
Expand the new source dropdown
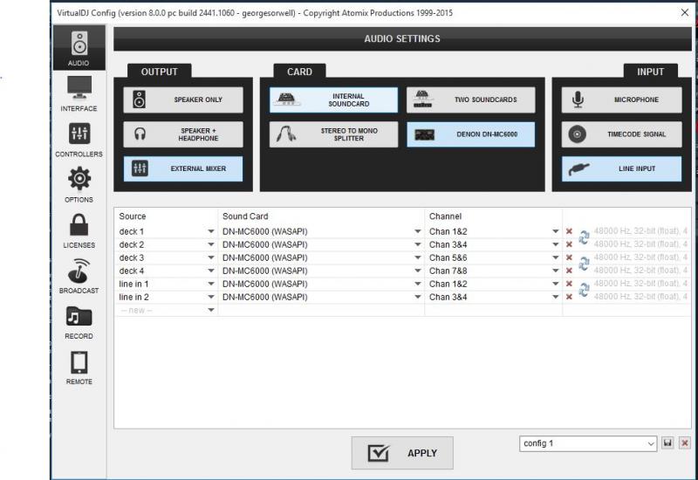[167, 310]
